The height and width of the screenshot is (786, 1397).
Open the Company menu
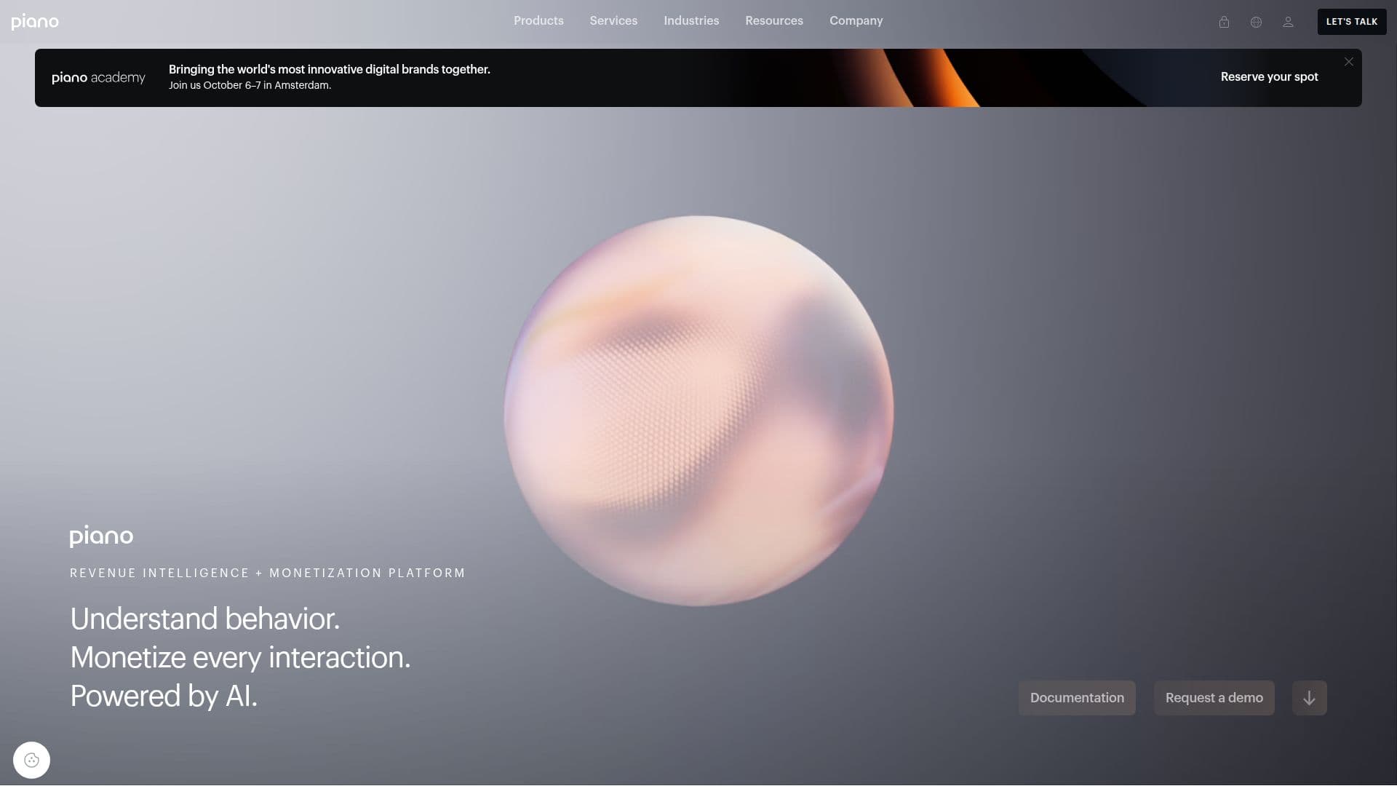point(856,21)
